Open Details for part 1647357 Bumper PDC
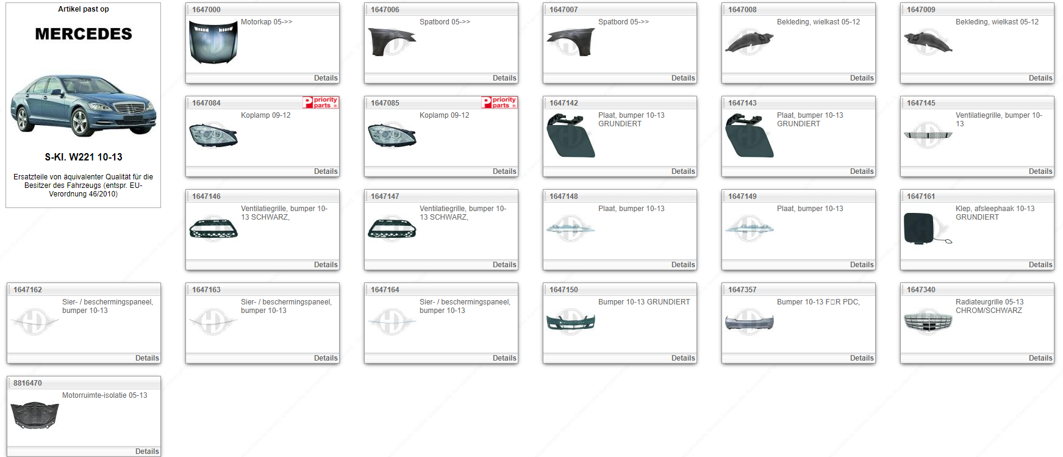 click(x=862, y=358)
